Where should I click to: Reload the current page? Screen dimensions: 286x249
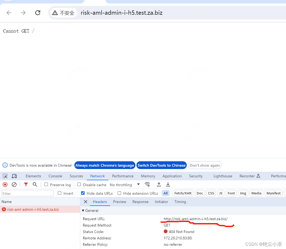pyautogui.click(x=38, y=13)
